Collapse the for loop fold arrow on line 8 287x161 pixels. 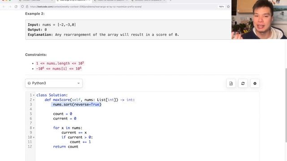34,128
